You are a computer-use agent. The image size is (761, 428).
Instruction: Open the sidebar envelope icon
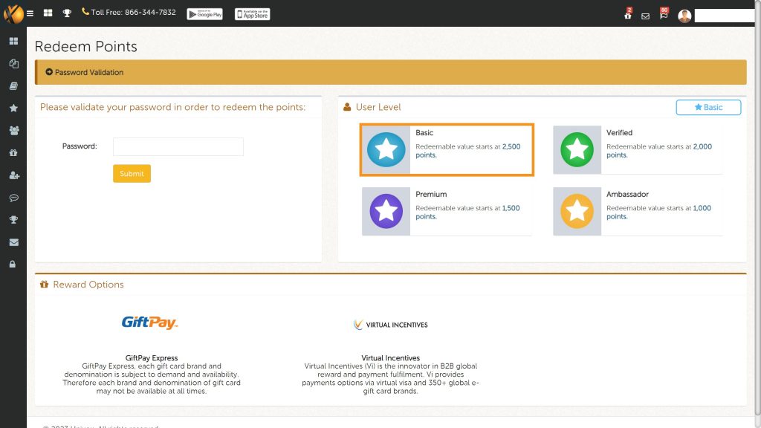(x=13, y=242)
